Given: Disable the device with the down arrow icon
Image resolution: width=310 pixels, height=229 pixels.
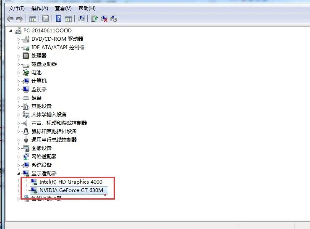Looking at the screenshot, I should click(x=114, y=18).
